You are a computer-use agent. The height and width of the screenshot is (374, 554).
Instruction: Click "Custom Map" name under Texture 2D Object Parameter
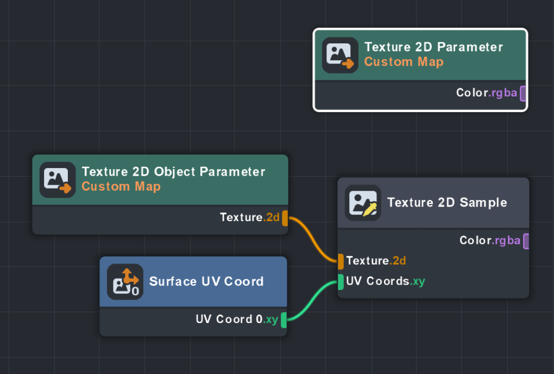(x=121, y=187)
